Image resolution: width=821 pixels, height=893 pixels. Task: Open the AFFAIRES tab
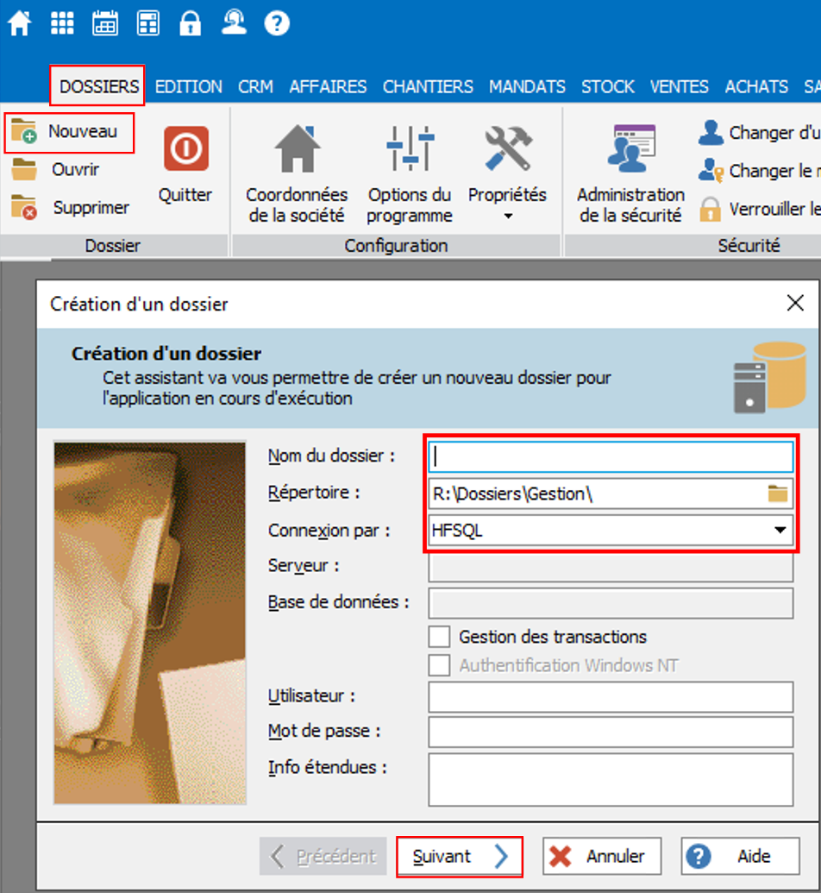[328, 86]
